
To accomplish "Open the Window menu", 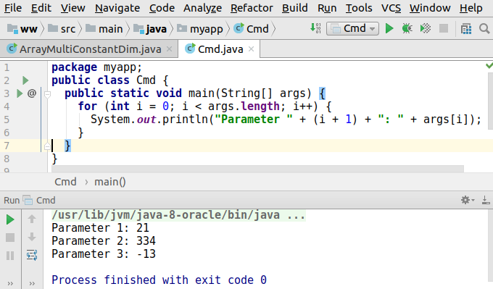I will pyautogui.click(x=430, y=8).
